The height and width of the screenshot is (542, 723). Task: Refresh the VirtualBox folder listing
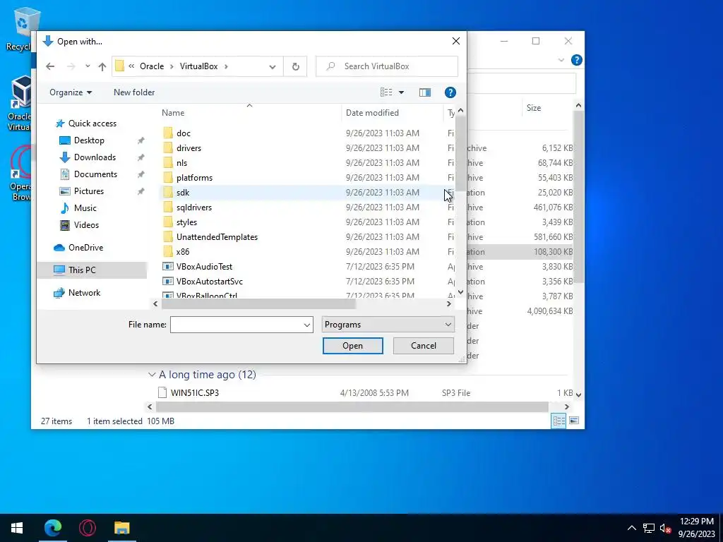pyautogui.click(x=296, y=66)
